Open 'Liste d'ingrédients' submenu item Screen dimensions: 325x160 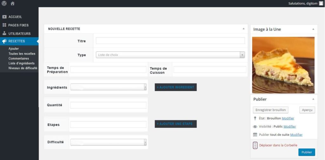click(x=22, y=63)
